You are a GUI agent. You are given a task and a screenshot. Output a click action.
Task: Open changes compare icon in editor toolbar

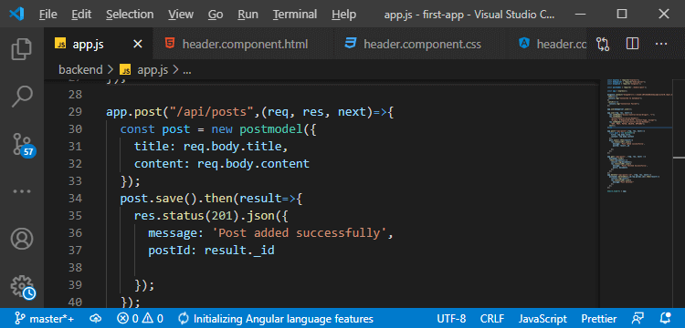point(603,44)
